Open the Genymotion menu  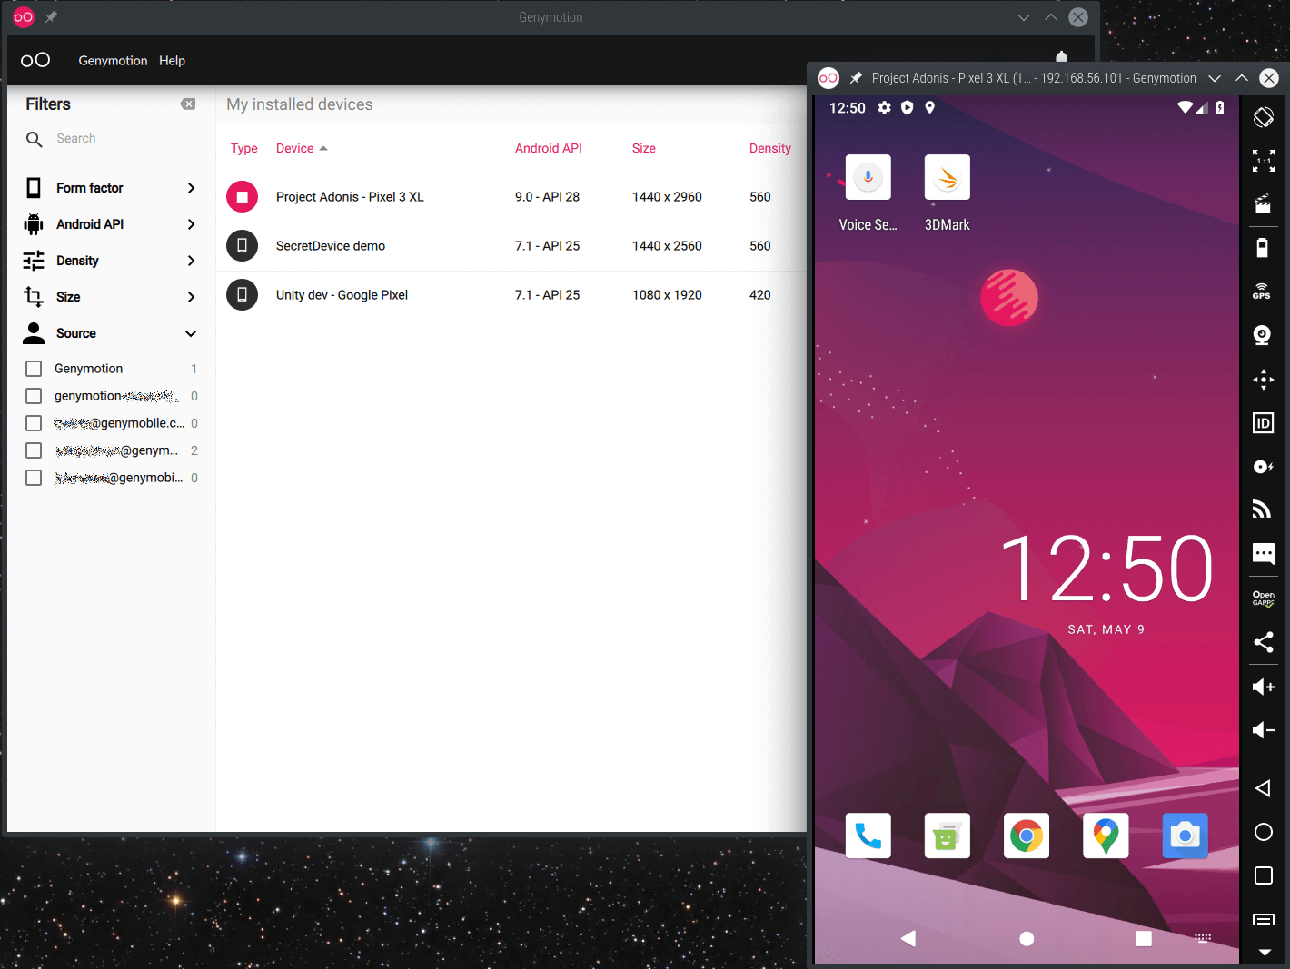coord(113,61)
